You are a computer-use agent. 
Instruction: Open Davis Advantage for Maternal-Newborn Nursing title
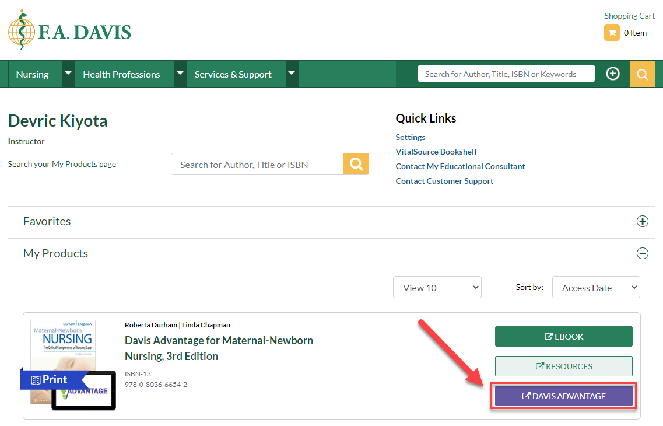219,348
